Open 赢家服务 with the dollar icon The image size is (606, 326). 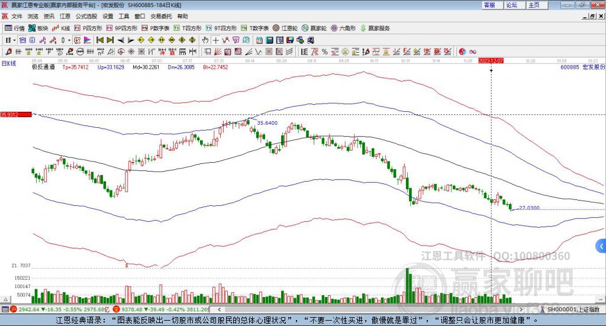(375, 28)
